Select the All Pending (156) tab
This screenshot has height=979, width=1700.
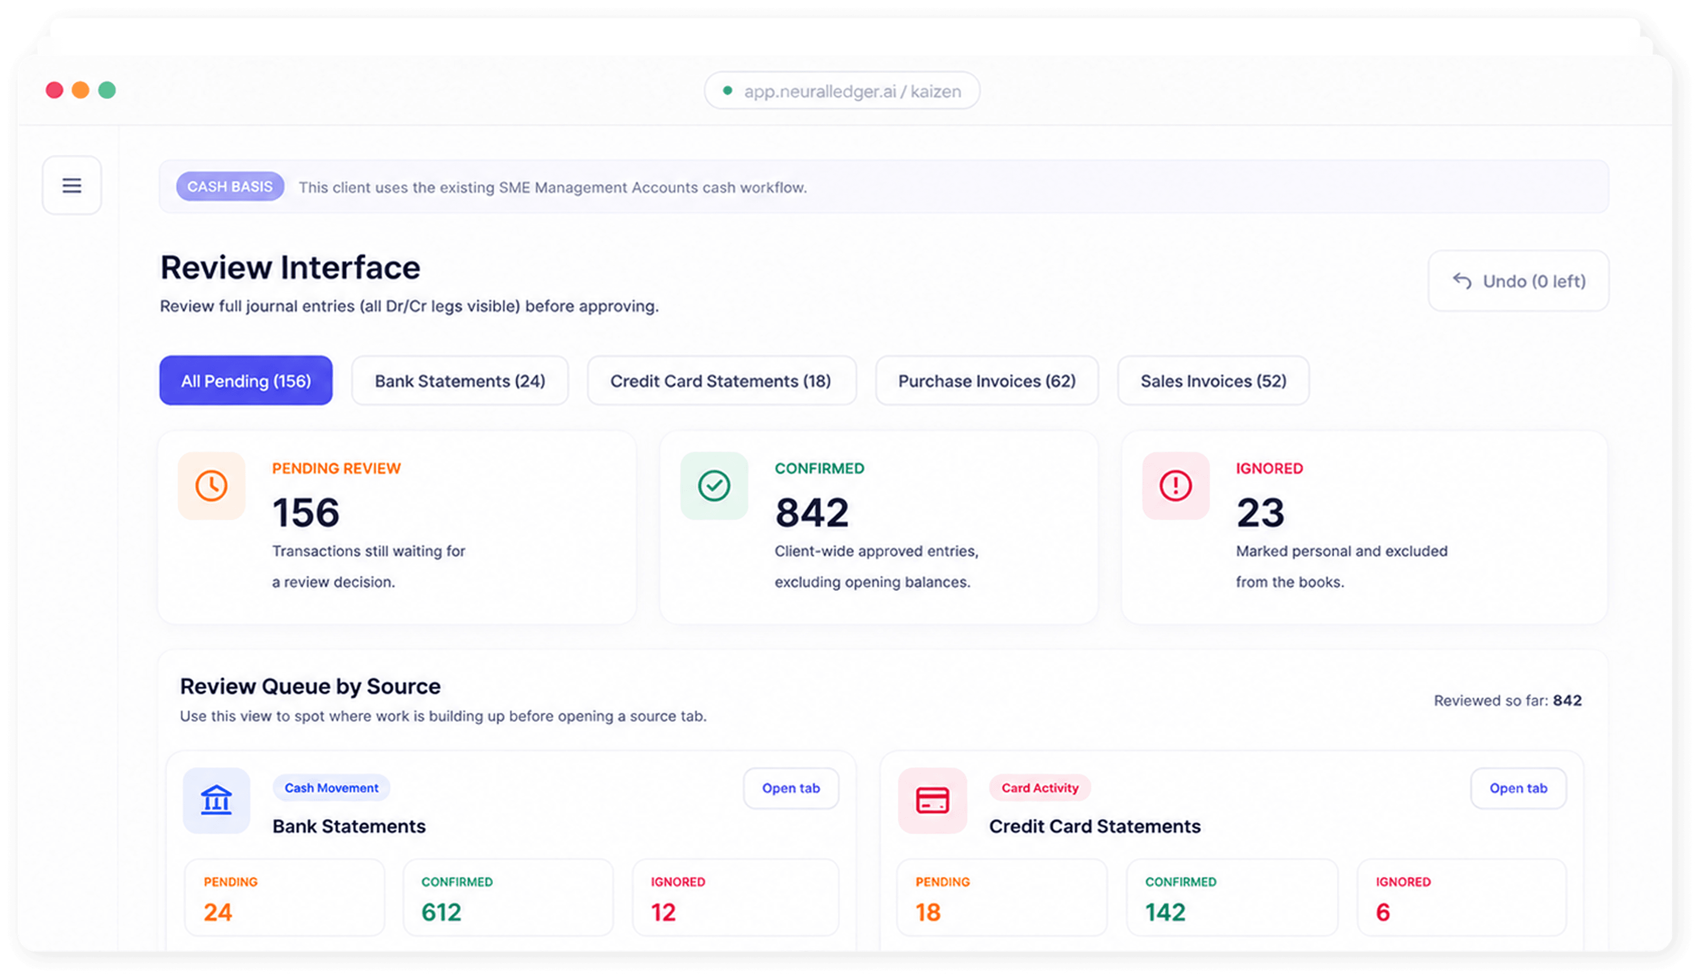(246, 380)
